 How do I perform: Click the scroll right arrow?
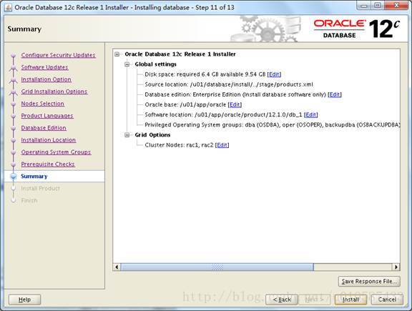point(396,267)
